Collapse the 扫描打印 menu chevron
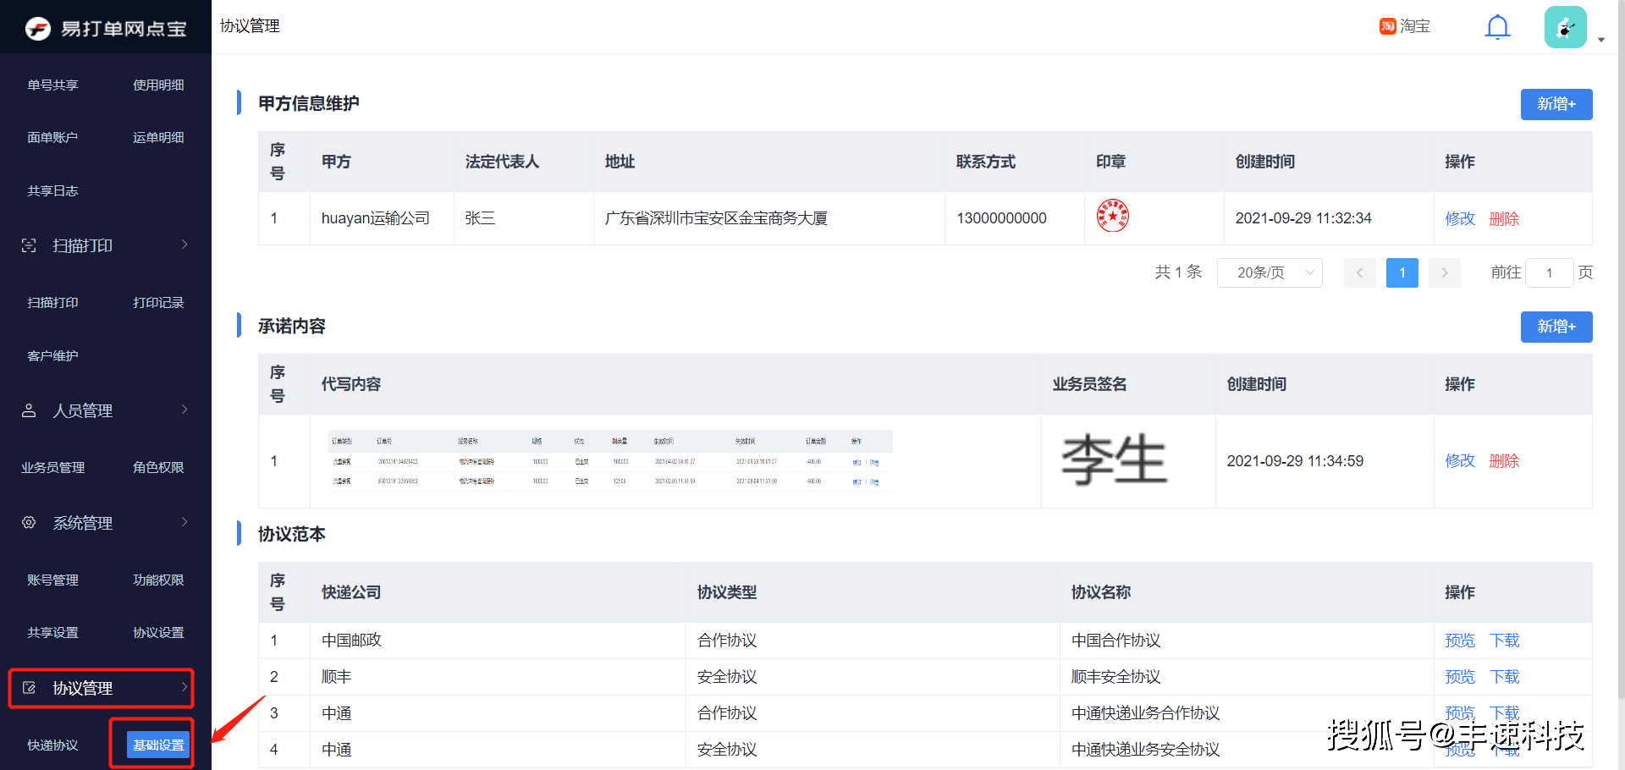This screenshot has height=770, width=1625. coord(185,245)
